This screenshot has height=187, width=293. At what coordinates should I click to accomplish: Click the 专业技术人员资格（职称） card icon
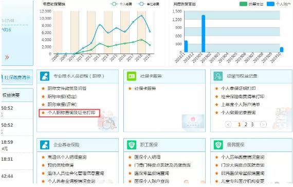pyautogui.click(x=45, y=76)
